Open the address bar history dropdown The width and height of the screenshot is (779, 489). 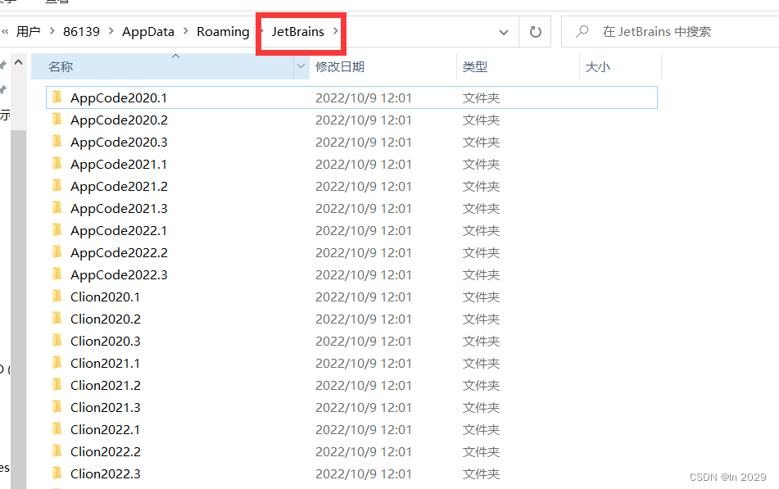tap(504, 32)
